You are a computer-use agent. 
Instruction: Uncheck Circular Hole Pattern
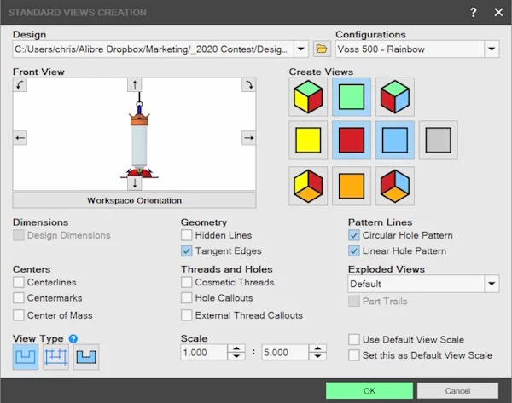click(x=353, y=235)
